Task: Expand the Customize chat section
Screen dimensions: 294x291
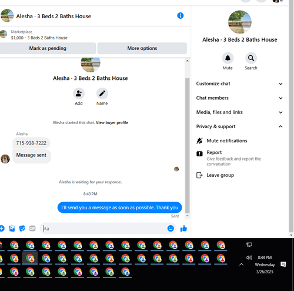Action: coord(239,83)
